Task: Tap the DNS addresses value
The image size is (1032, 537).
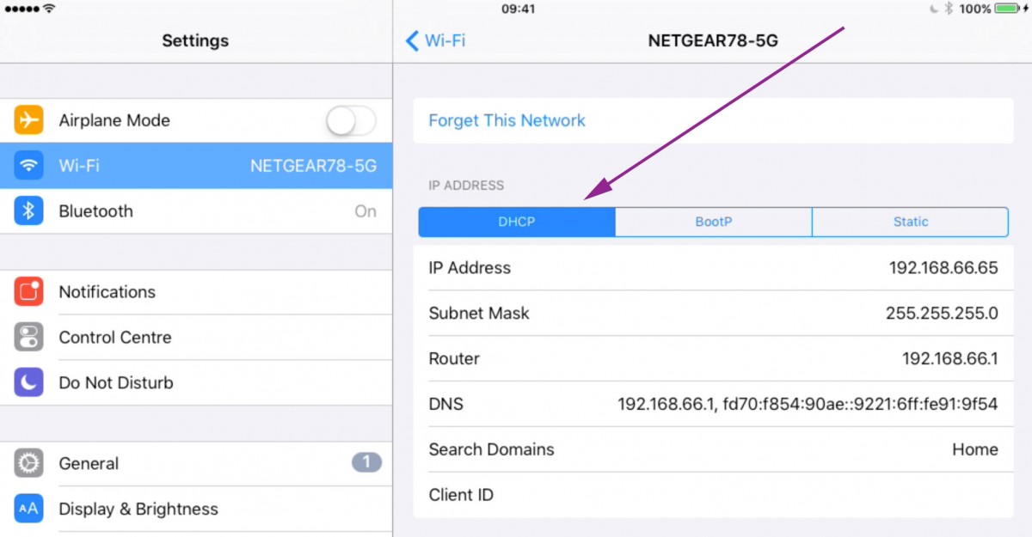Action: click(x=808, y=404)
